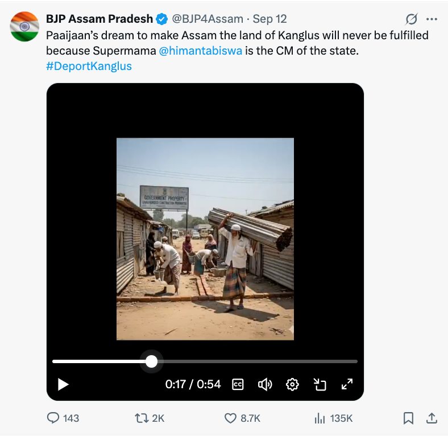Click the reply comment icon

click(x=53, y=418)
